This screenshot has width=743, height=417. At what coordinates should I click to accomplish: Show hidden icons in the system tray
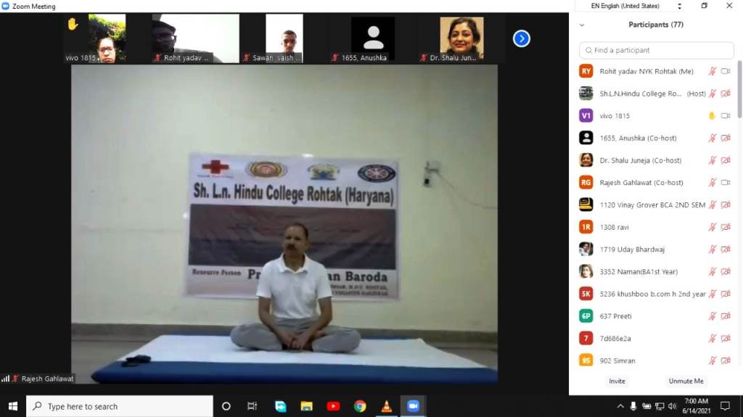pos(620,406)
